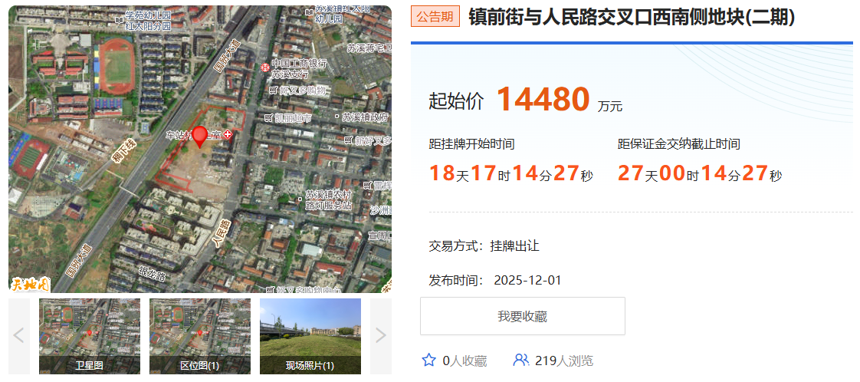Screen dimensions: 860x382
Task: Click the star favorites icon
Action: 428,360
